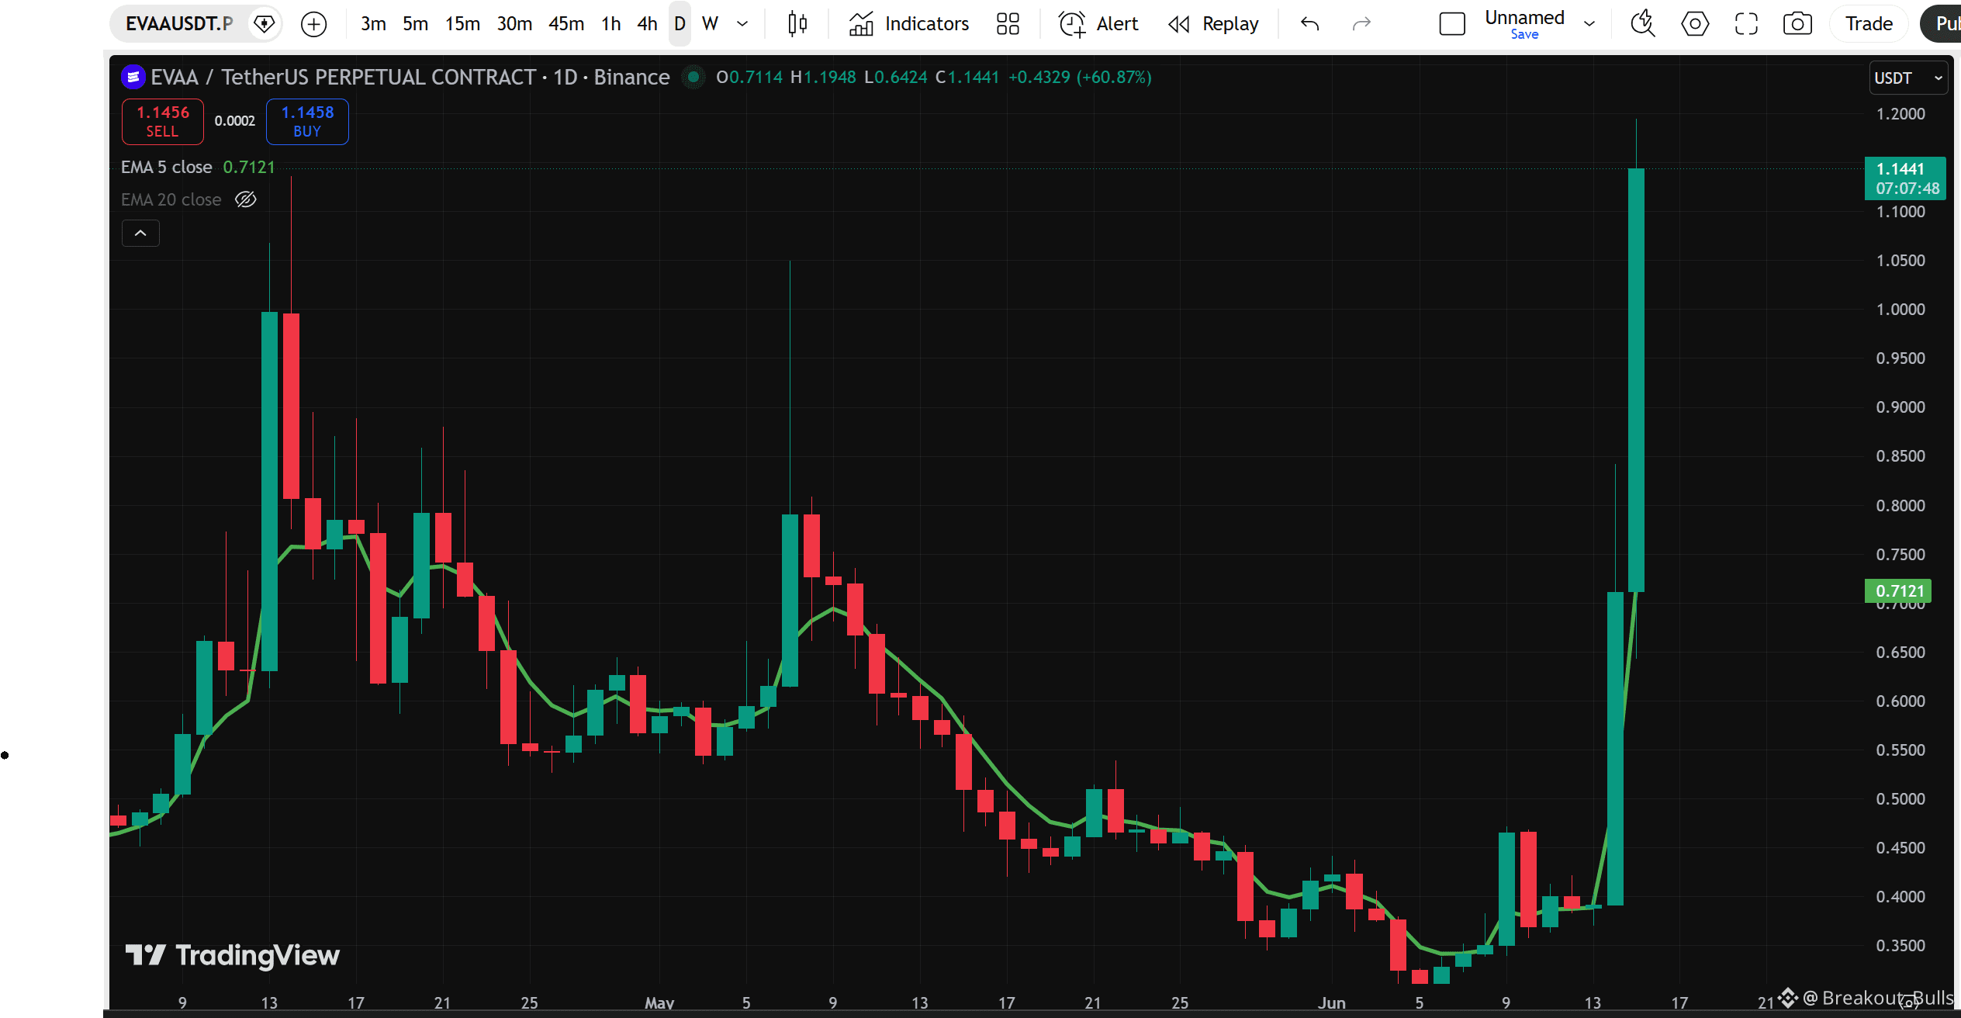Click the 0.5000 price scale label

click(1900, 799)
